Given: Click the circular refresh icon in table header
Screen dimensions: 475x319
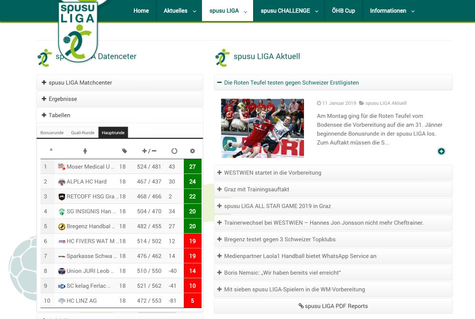Looking at the screenshot, I should 174,151.
